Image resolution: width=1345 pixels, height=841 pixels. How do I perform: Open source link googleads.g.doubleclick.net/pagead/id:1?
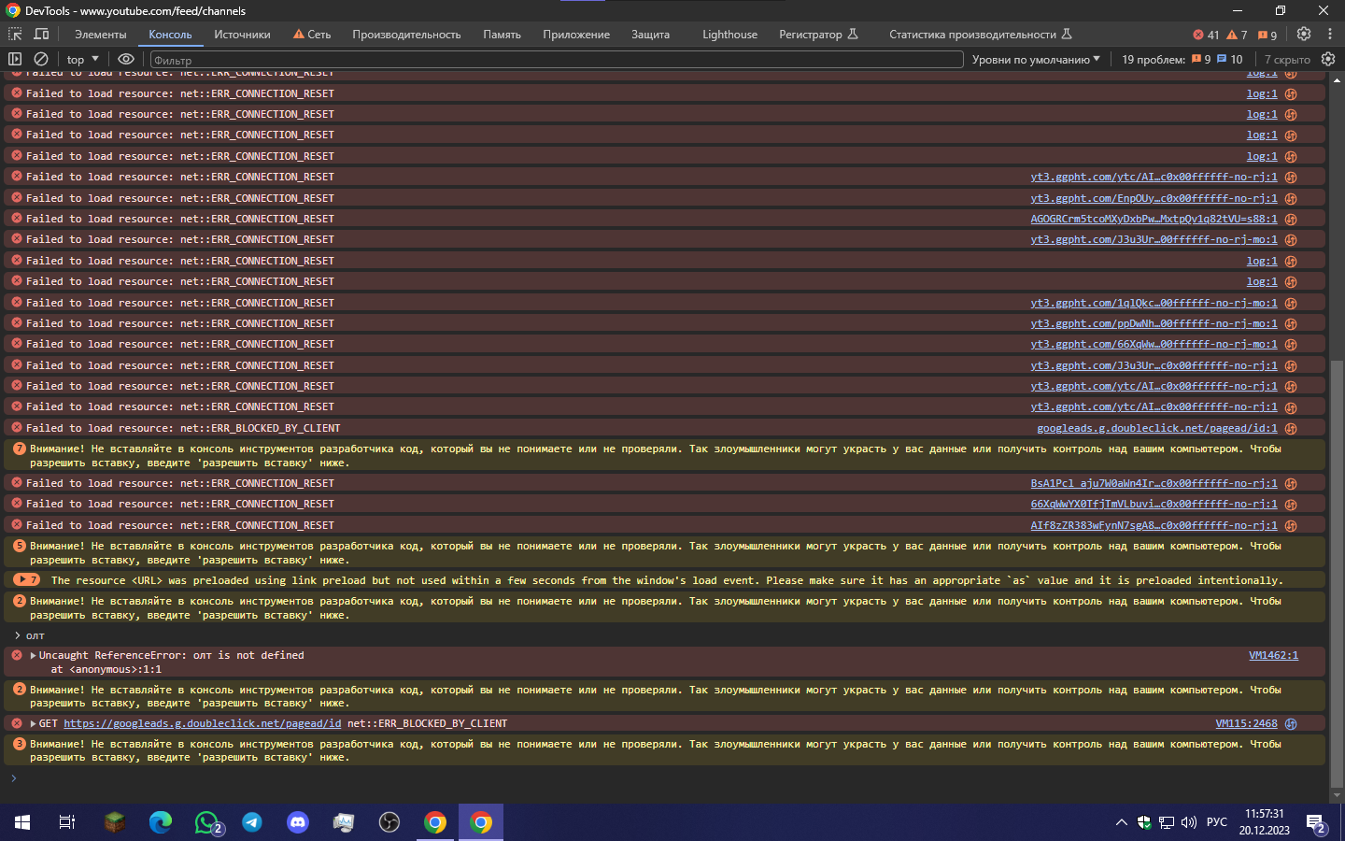(x=1156, y=429)
